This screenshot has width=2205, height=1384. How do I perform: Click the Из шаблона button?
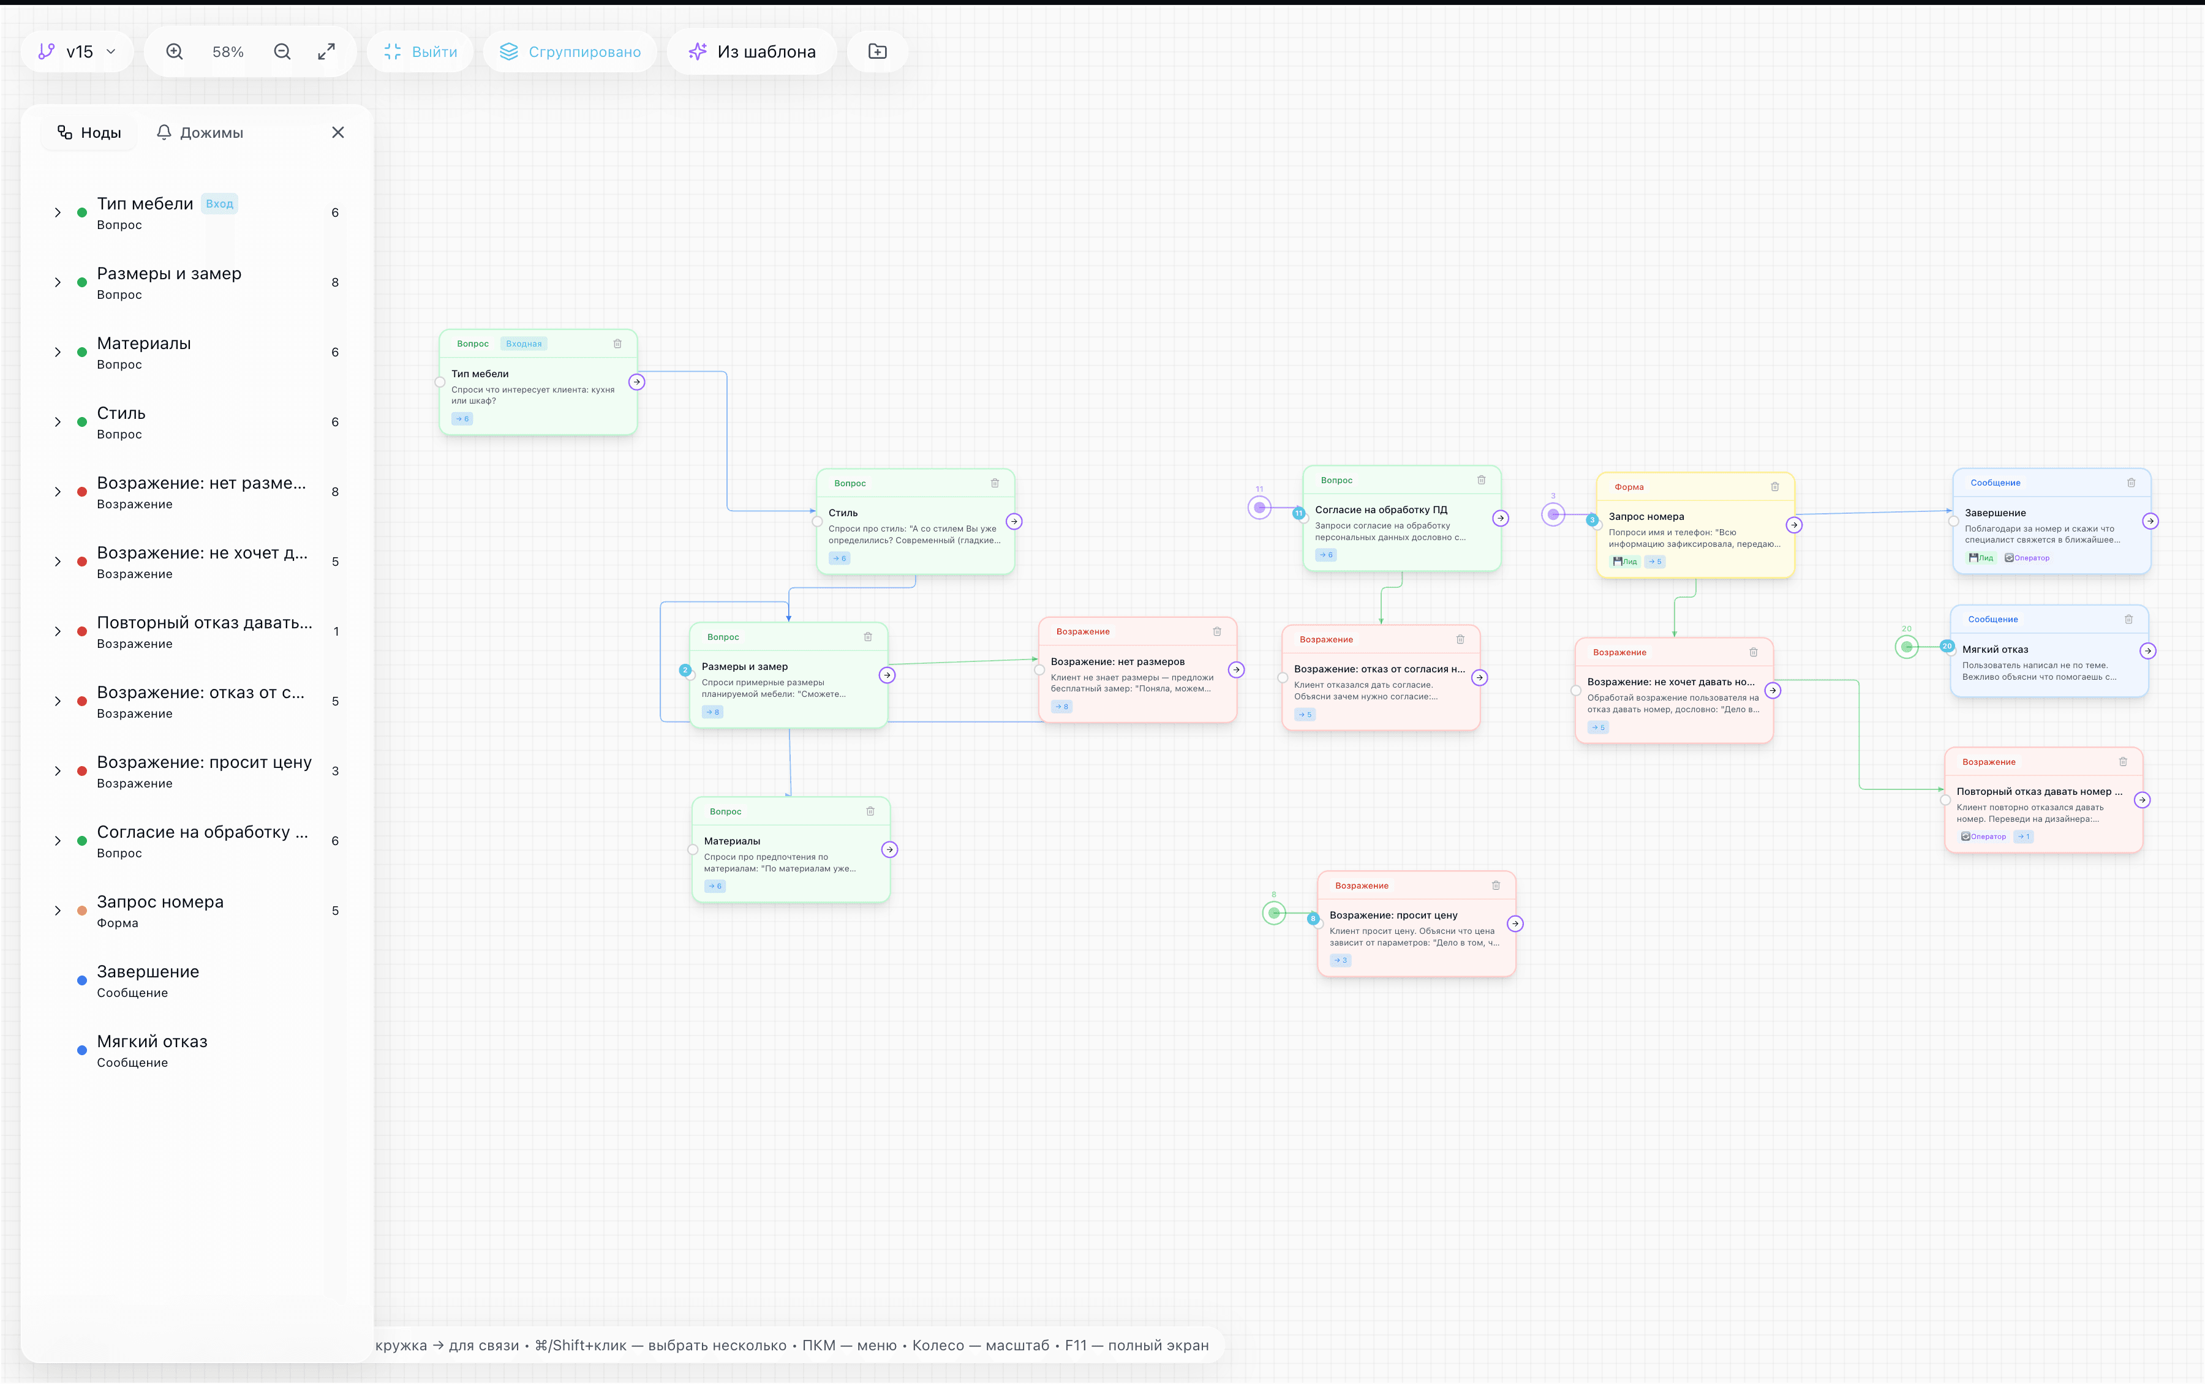[752, 51]
